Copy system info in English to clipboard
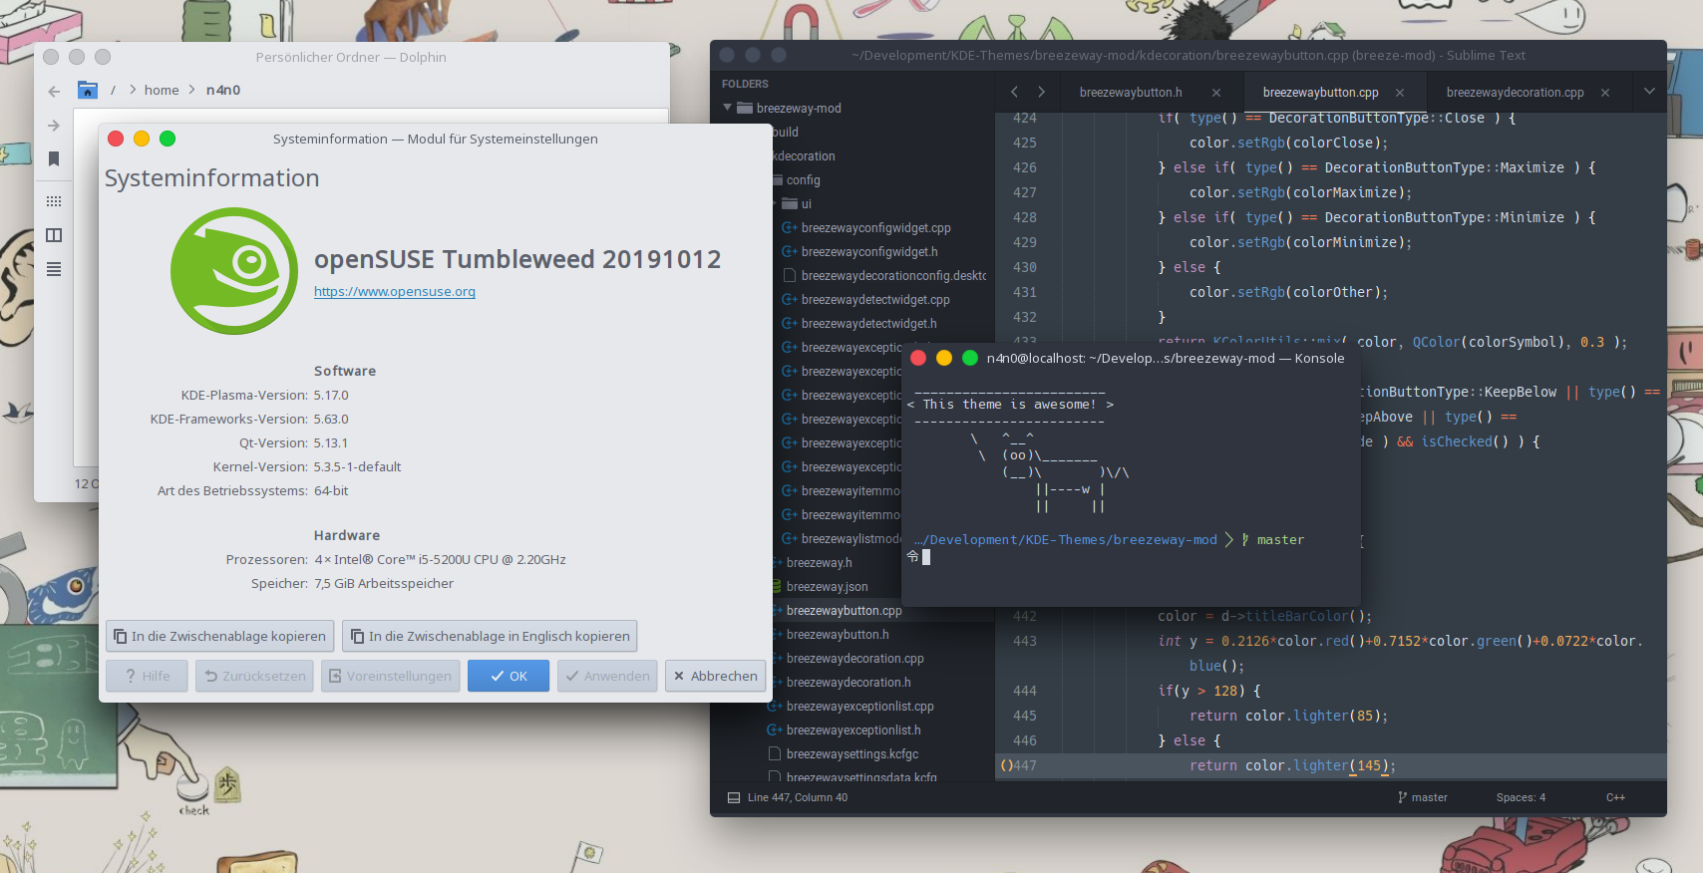Screen dimensions: 1703x873 coord(490,636)
